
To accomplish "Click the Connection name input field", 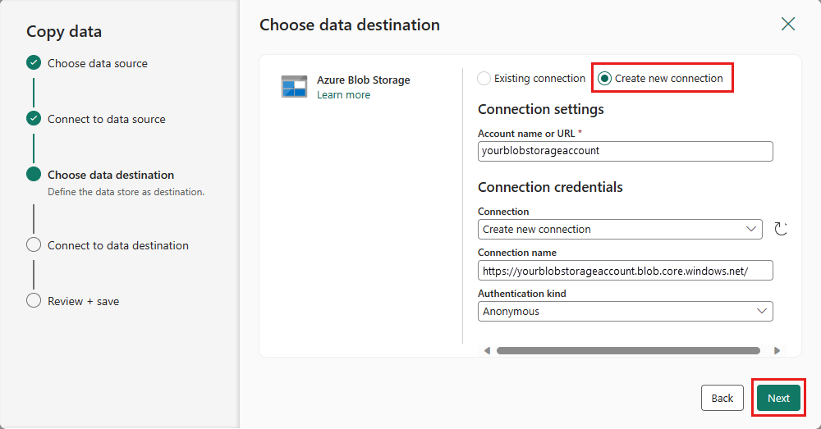I will coord(625,271).
